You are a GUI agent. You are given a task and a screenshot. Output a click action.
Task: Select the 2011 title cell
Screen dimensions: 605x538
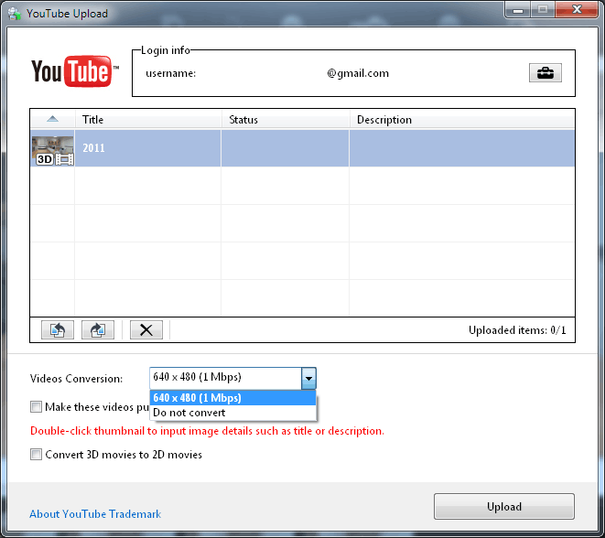tap(147, 148)
